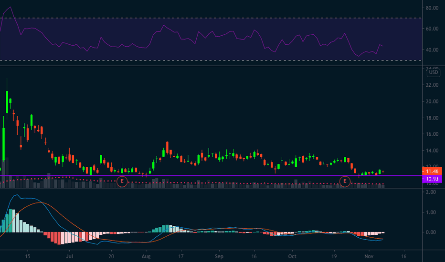The image size is (445, 262).
Task: Click the 80.00 RSI axis value
Action: tap(432, 8)
